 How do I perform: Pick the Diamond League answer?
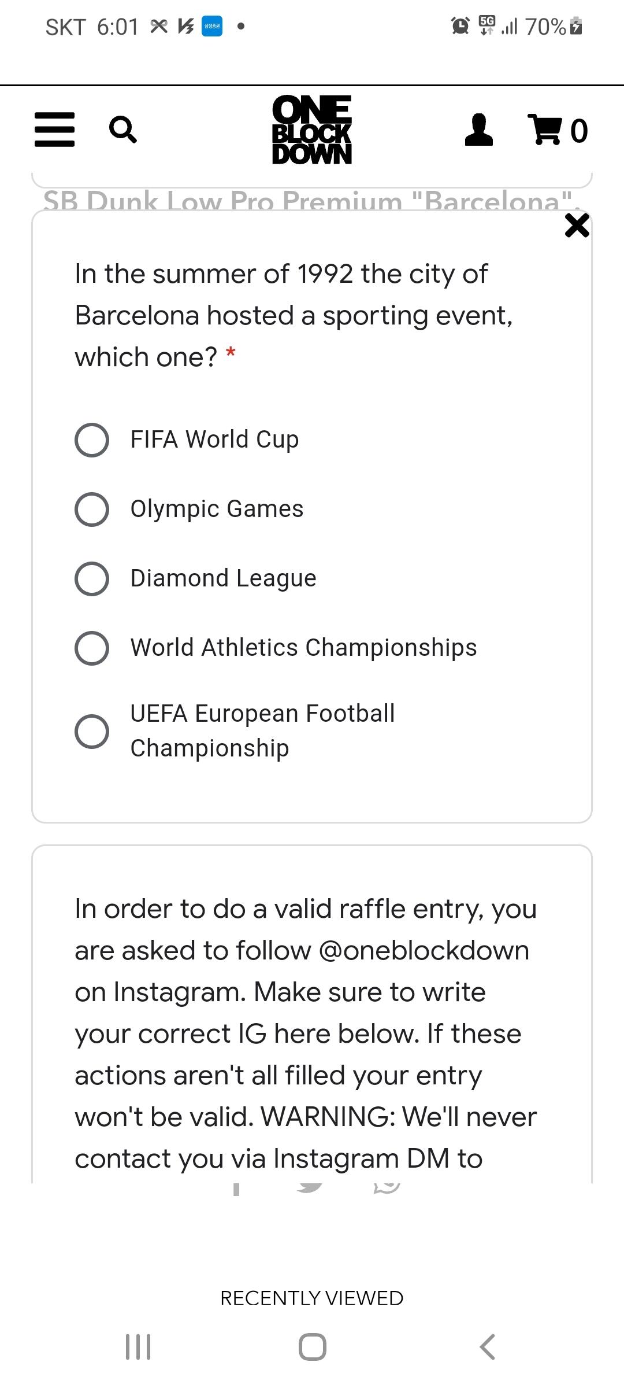92,579
